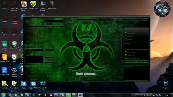The image size is (173, 97).
Task: Select the Skype desktop icon
Action: 24,85
